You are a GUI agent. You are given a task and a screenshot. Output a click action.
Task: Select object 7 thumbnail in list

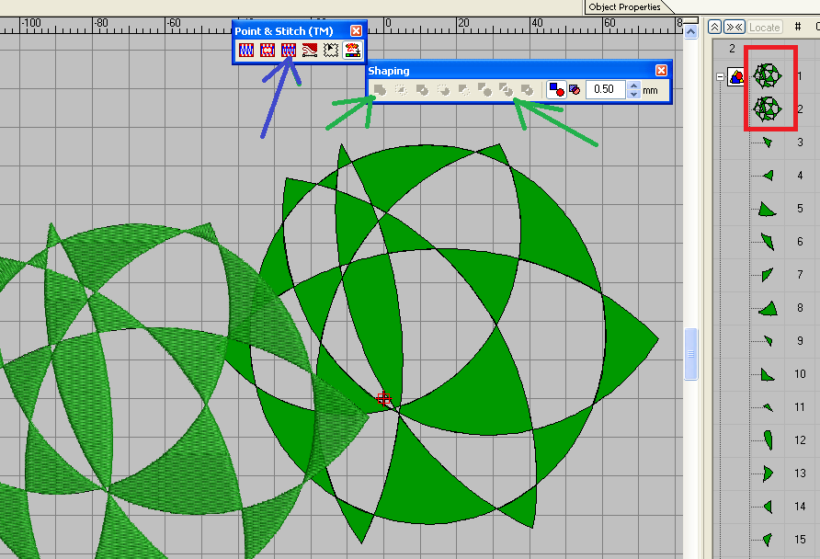(768, 275)
